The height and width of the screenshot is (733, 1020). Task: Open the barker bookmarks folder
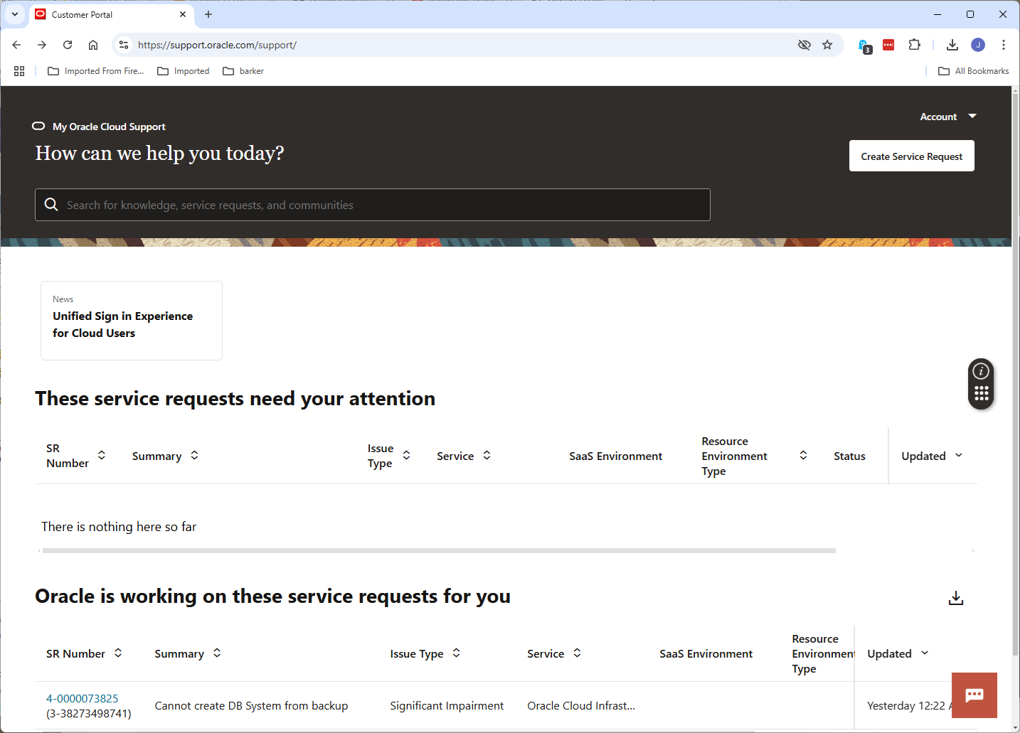pyautogui.click(x=243, y=71)
